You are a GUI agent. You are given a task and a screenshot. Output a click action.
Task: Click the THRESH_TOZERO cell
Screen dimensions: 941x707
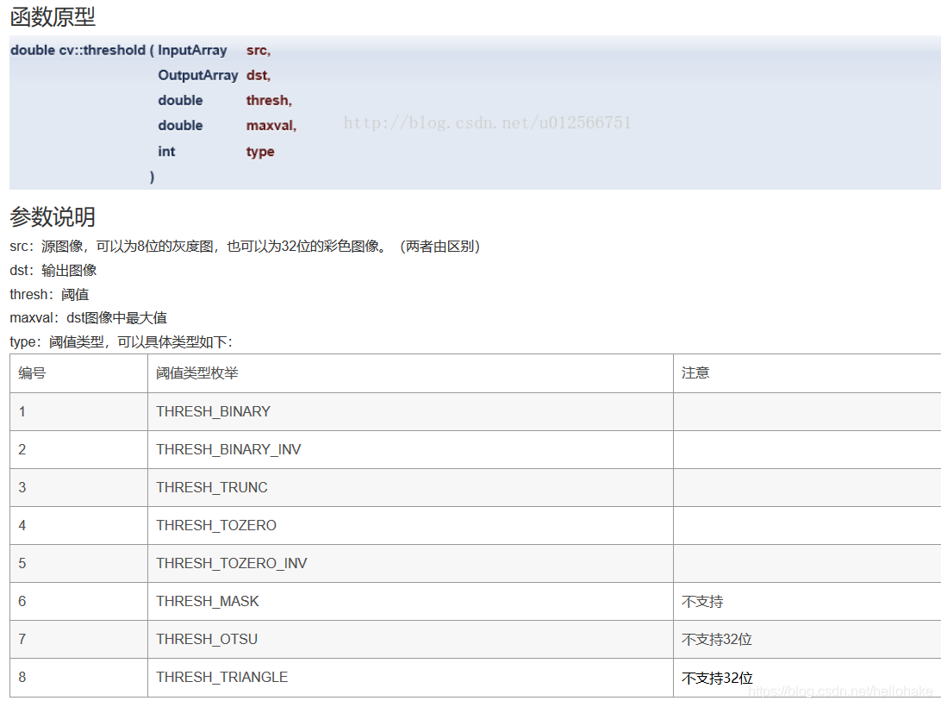(x=410, y=526)
